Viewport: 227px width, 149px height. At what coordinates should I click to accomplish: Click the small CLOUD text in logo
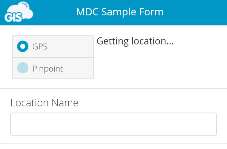[25, 5]
